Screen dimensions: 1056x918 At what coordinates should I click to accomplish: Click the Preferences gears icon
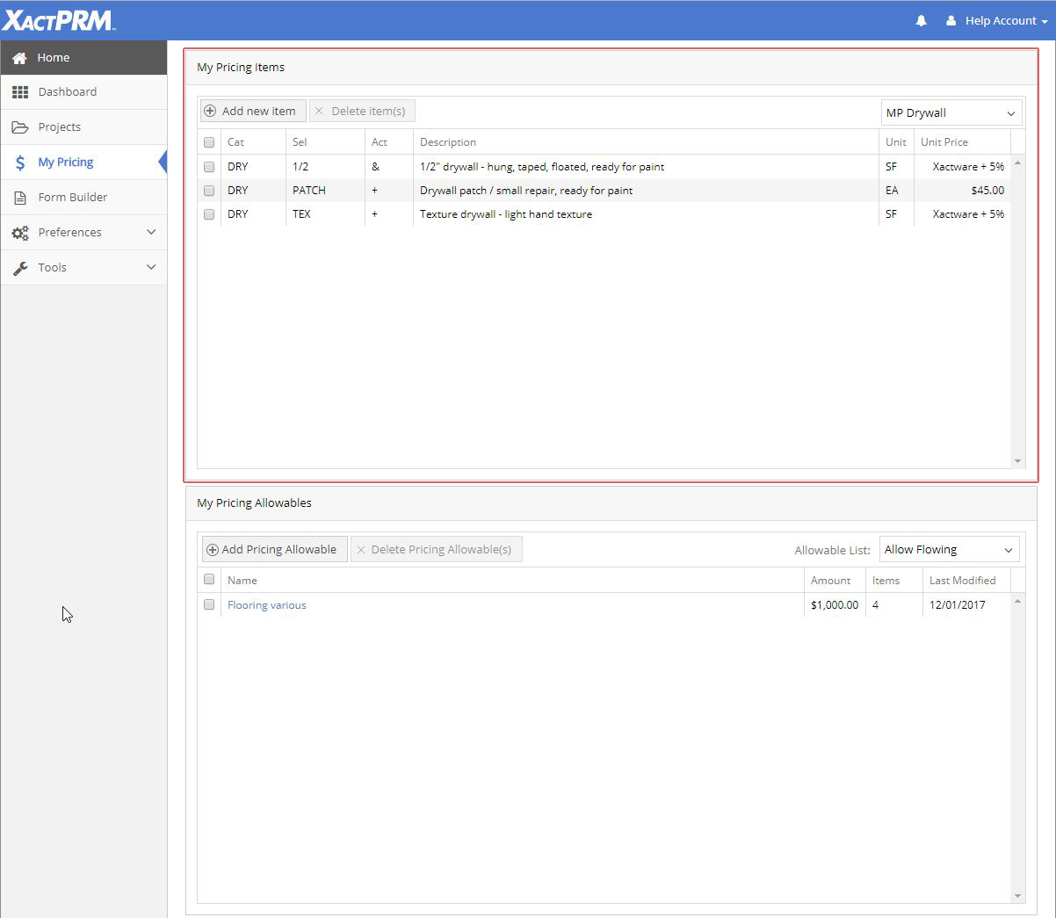click(x=20, y=233)
